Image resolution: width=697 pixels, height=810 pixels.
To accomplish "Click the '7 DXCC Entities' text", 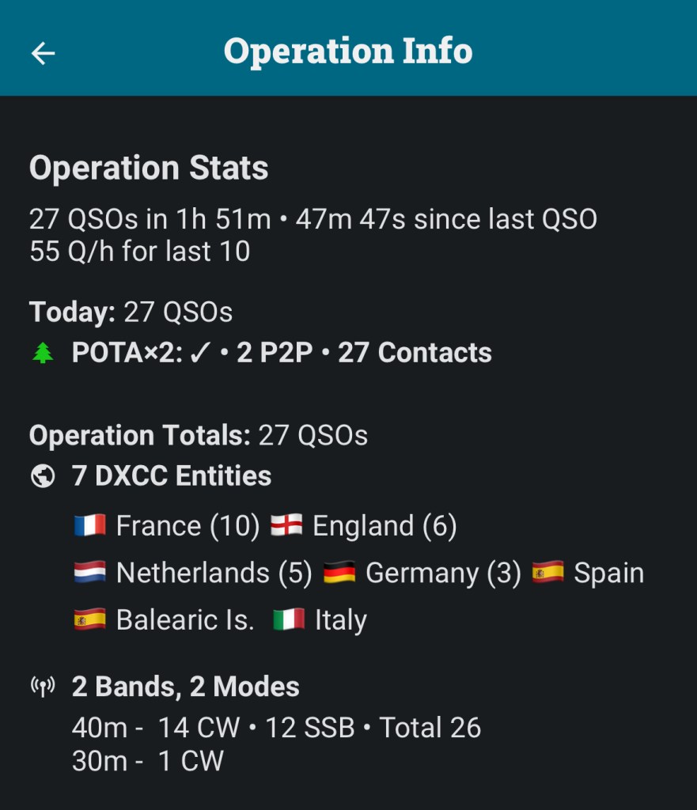I will point(172,476).
